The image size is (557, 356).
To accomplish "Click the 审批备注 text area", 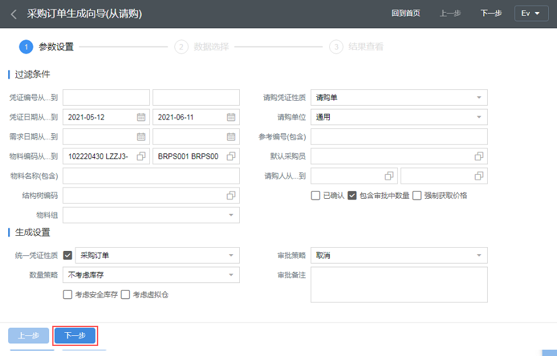I will click(x=399, y=284).
